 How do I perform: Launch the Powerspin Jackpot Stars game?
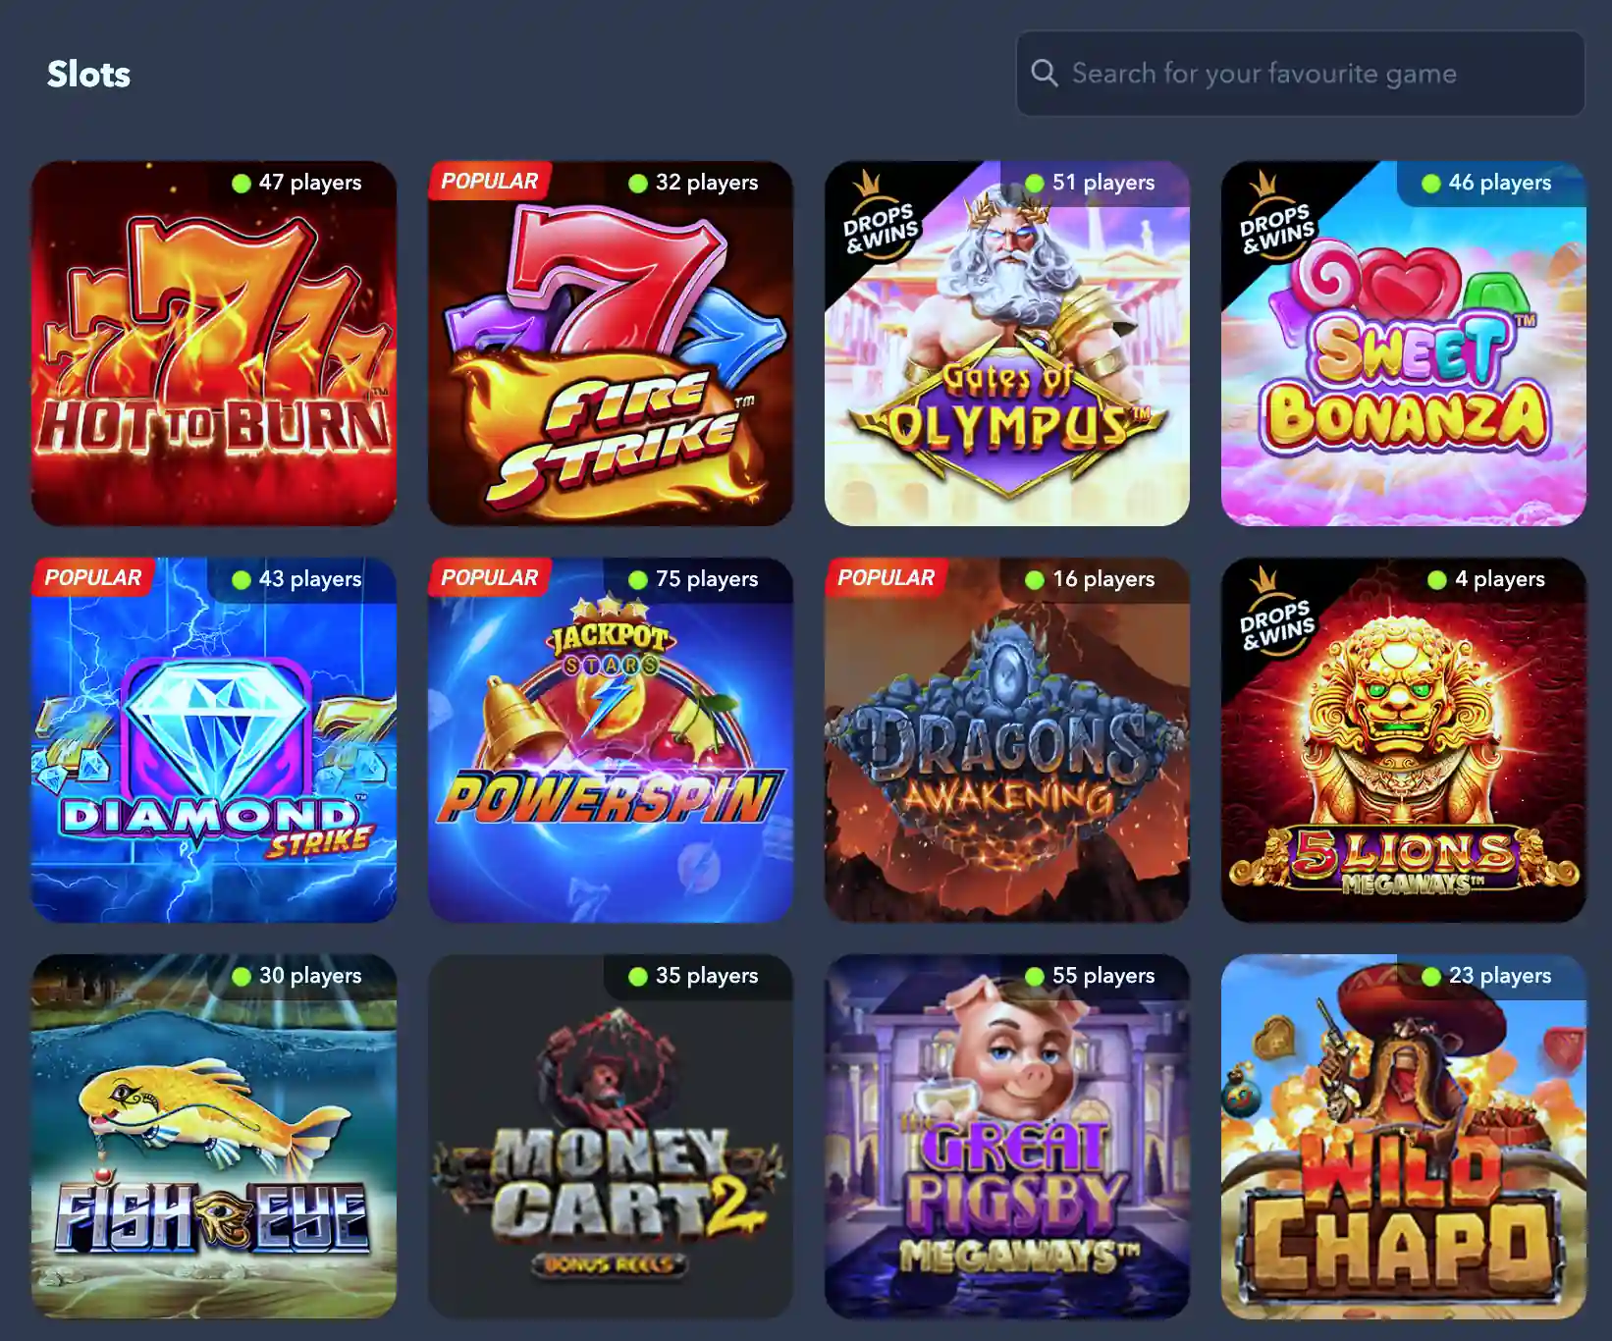(611, 740)
